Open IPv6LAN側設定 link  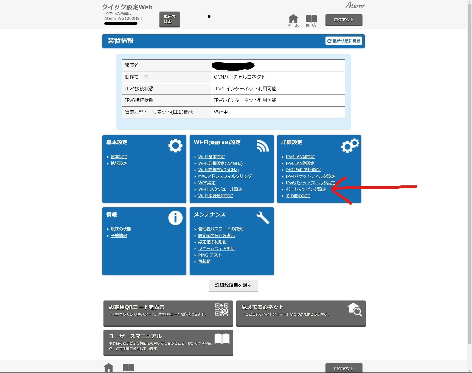[x=300, y=163]
